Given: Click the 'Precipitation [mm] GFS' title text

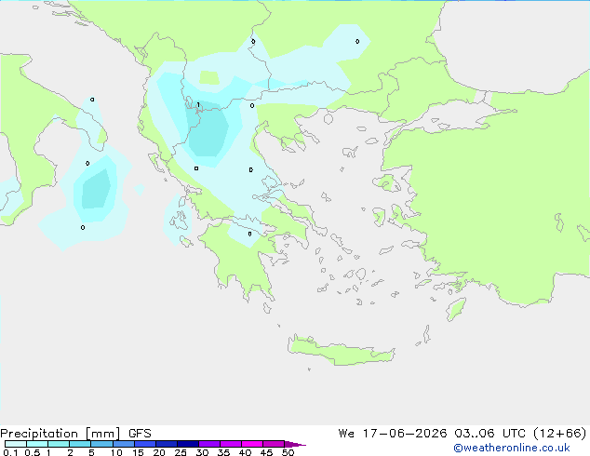Looking at the screenshot, I should (x=75, y=434).
